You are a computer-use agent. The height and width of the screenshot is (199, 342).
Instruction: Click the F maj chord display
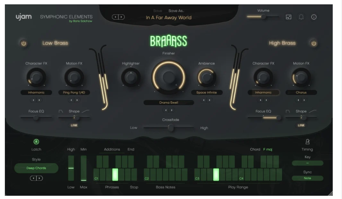tap(268, 150)
